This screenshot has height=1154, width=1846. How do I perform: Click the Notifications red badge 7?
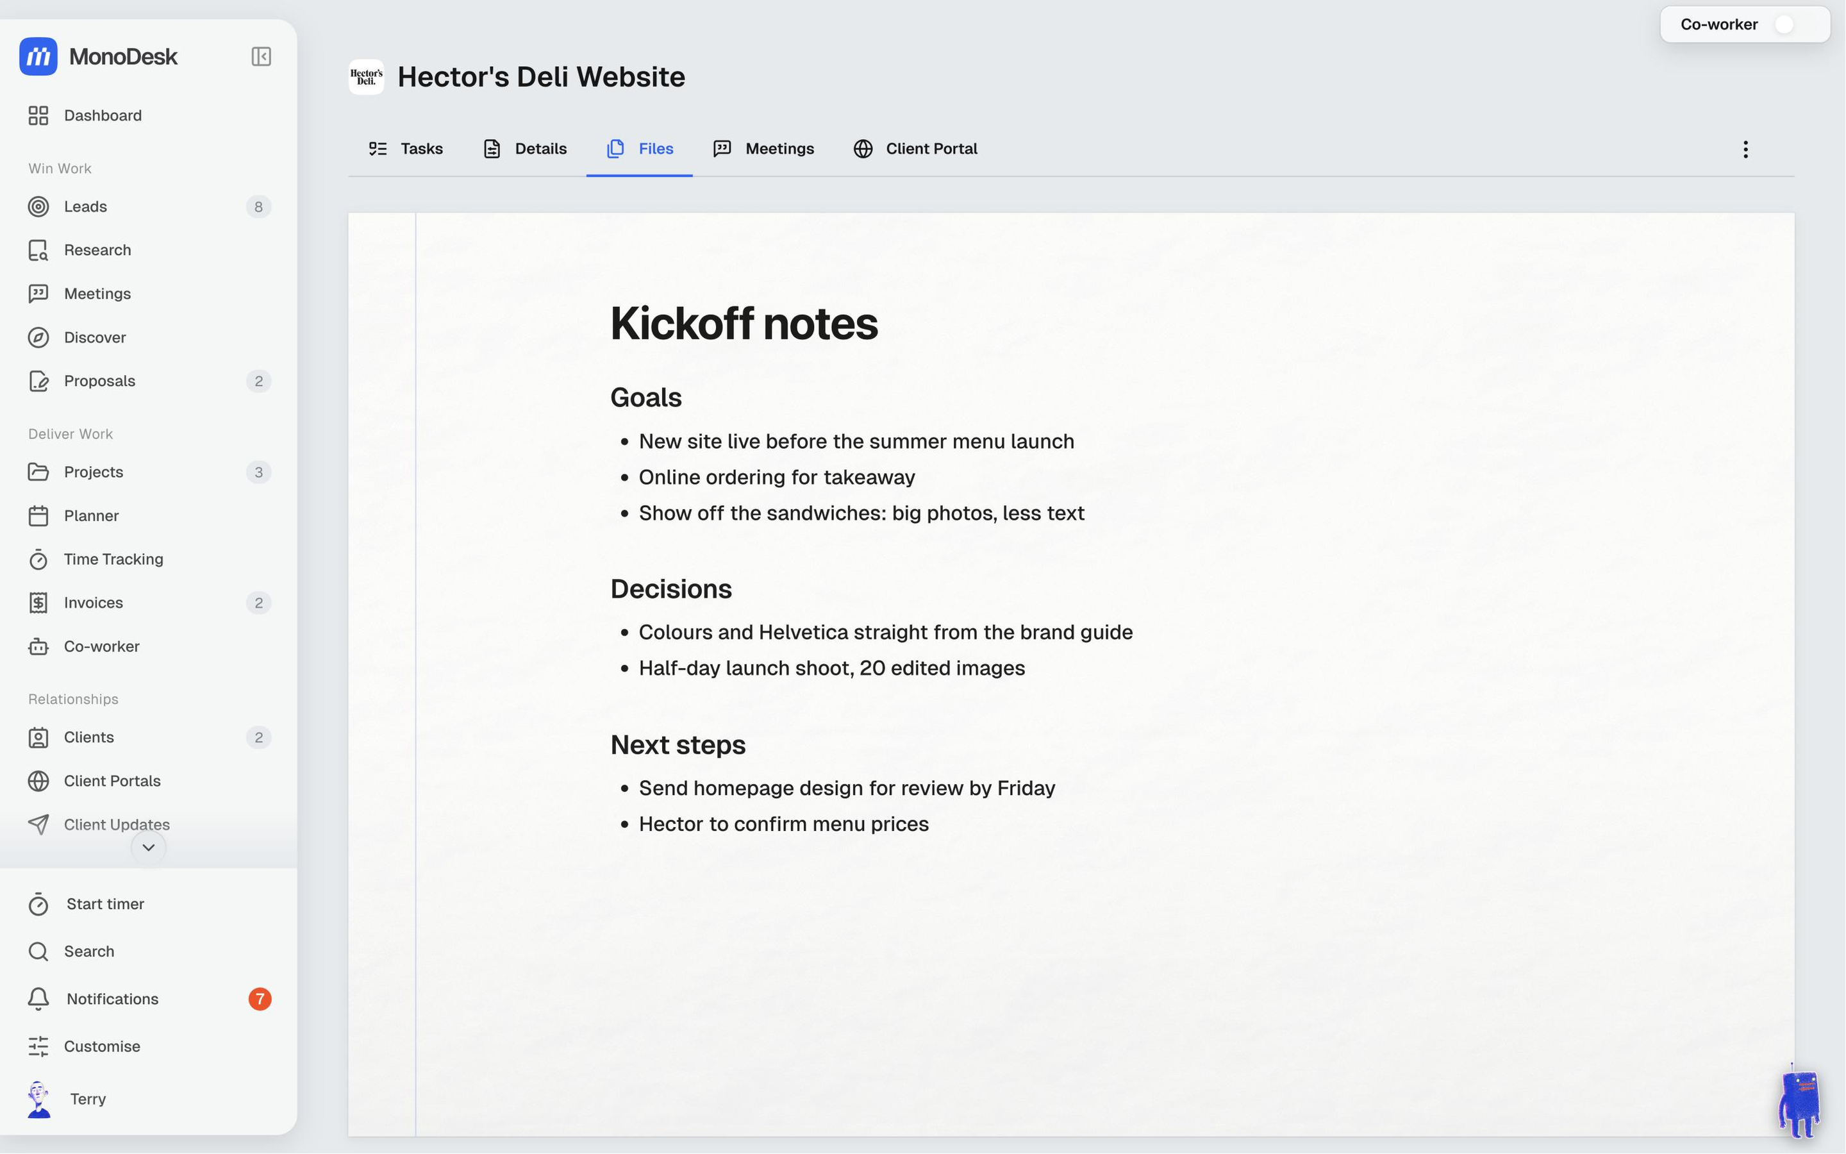260,999
